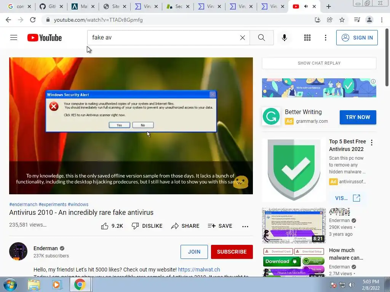The height and width of the screenshot is (292, 390).
Task: Share this page via the address bar icon
Action: [329, 20]
